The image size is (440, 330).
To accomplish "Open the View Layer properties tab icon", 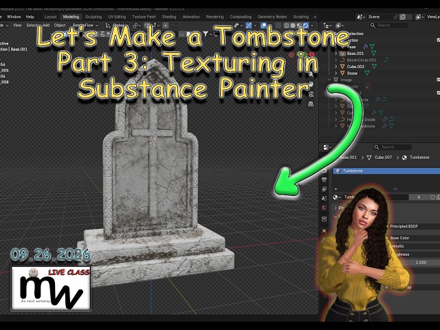I will 324,189.
